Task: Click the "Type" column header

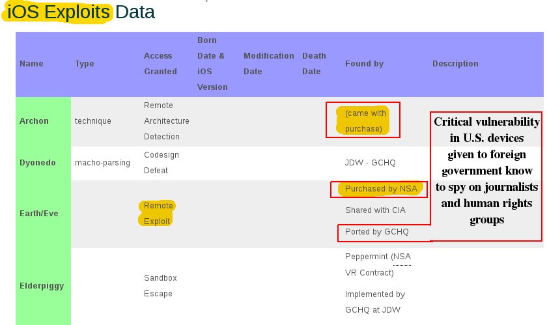Action: pos(85,64)
